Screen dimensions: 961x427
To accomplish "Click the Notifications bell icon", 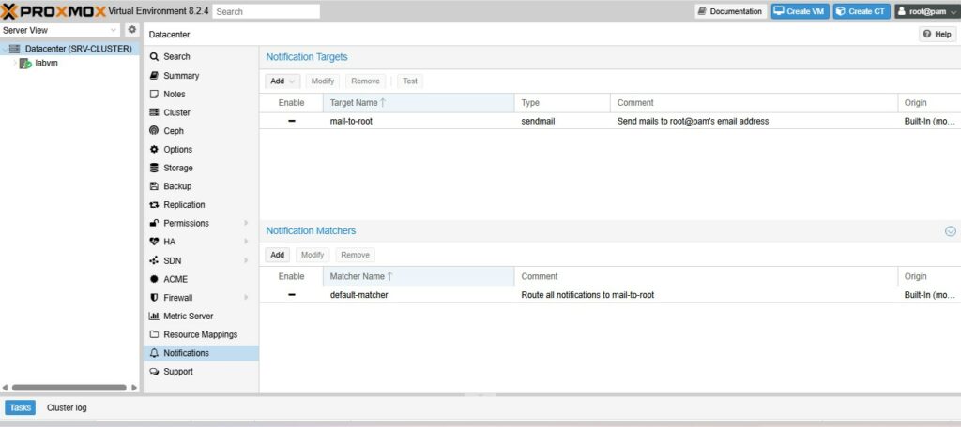I will (154, 353).
